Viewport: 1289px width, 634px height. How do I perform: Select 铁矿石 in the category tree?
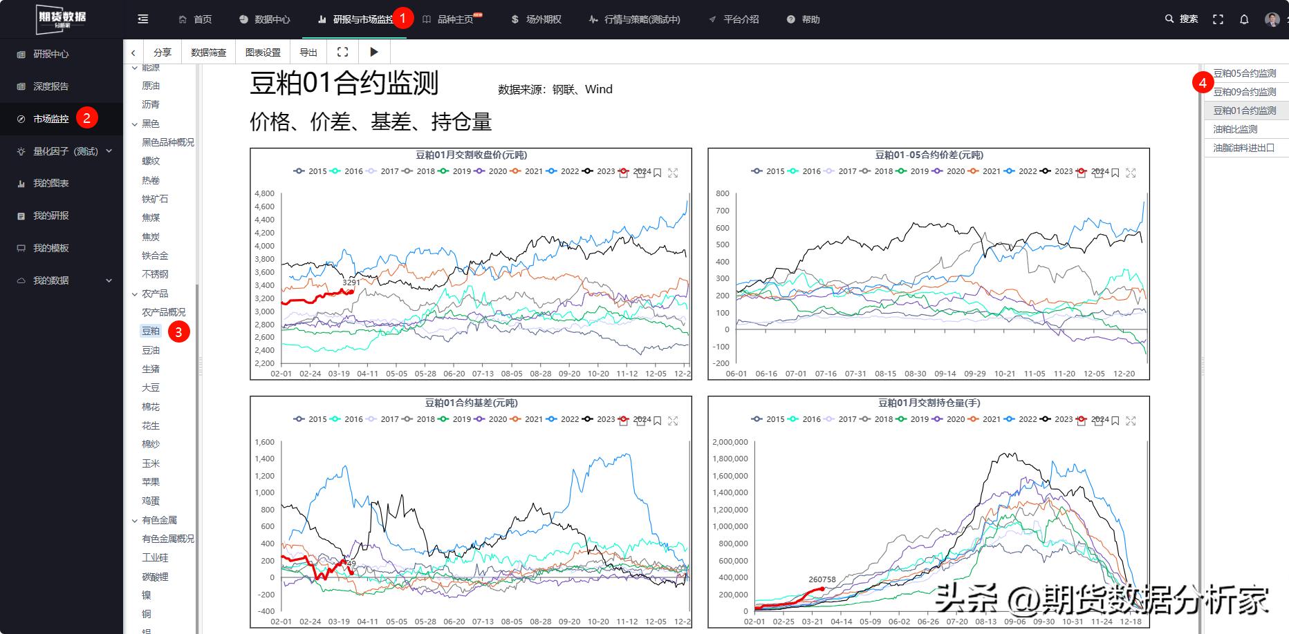point(155,199)
